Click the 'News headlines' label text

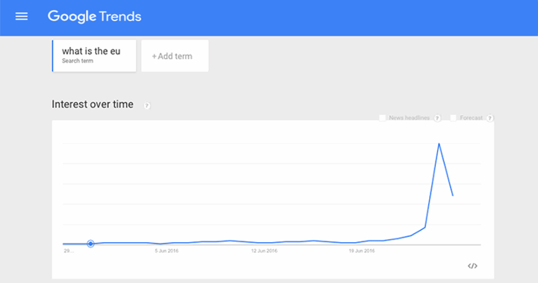coord(409,118)
